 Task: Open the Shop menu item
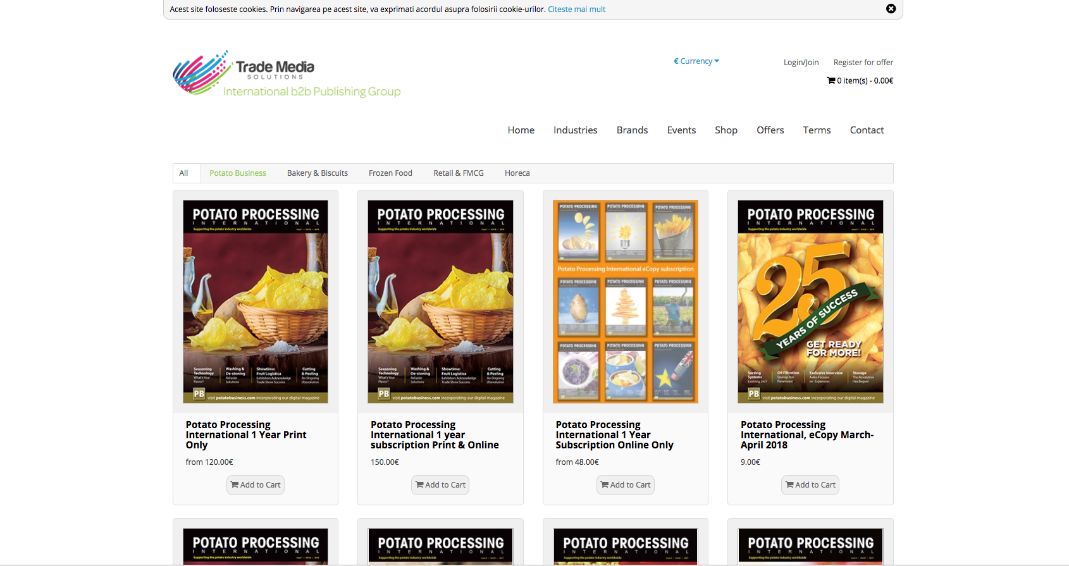[726, 130]
